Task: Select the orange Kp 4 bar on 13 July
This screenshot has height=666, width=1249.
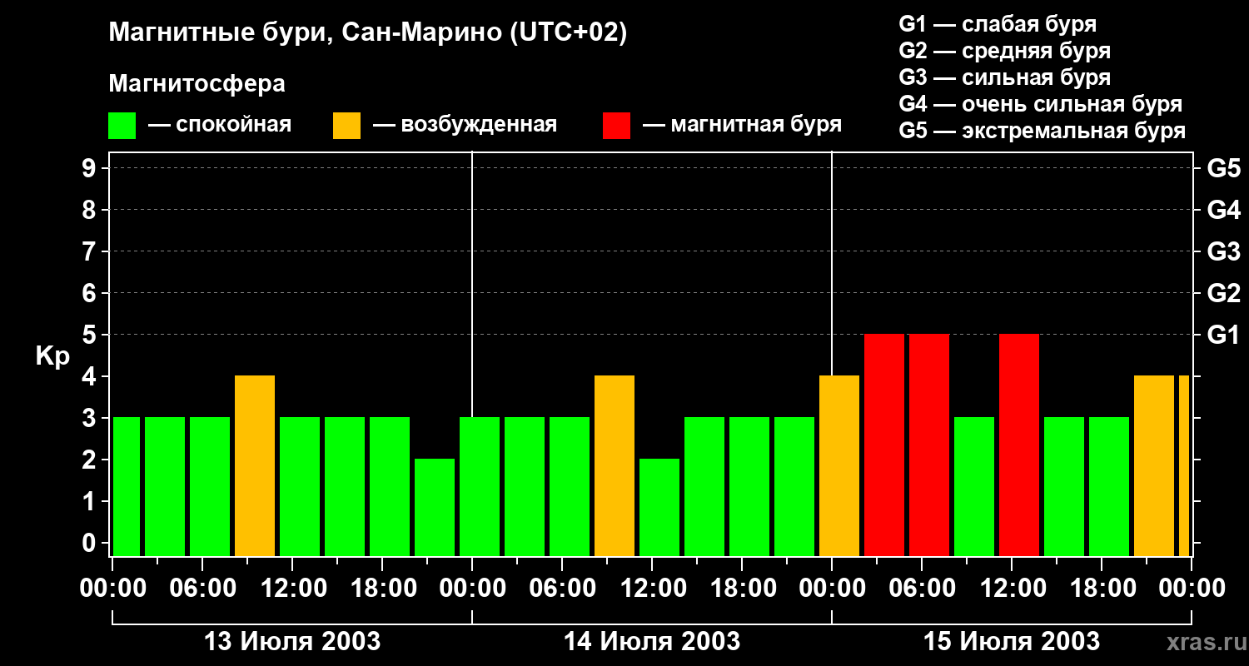Action: point(255,466)
